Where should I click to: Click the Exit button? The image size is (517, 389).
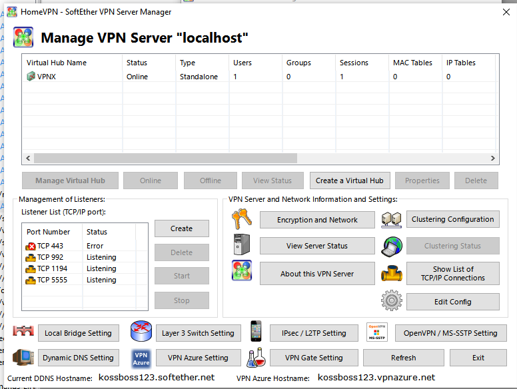coord(478,358)
